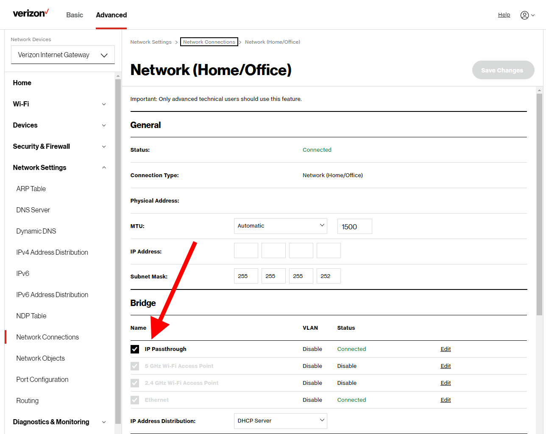Open the MTU Automatic dropdown
Viewport: 546px width, 434px height.
pyautogui.click(x=280, y=226)
